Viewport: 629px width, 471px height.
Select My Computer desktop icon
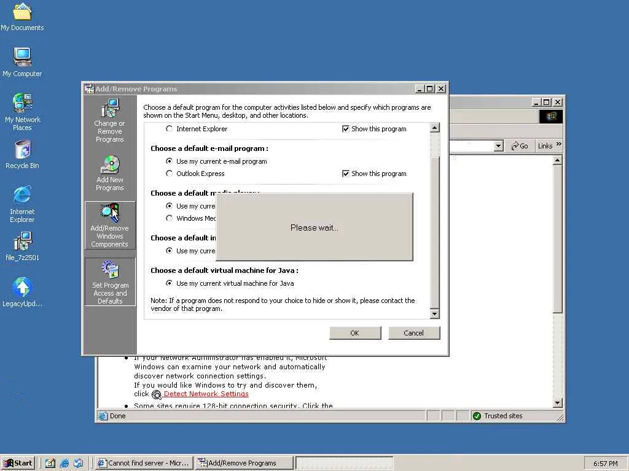tap(22, 62)
